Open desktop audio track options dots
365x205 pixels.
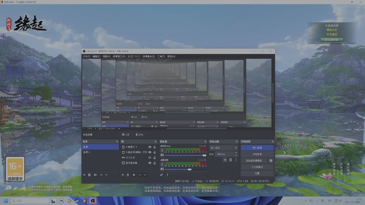(x=162, y=164)
